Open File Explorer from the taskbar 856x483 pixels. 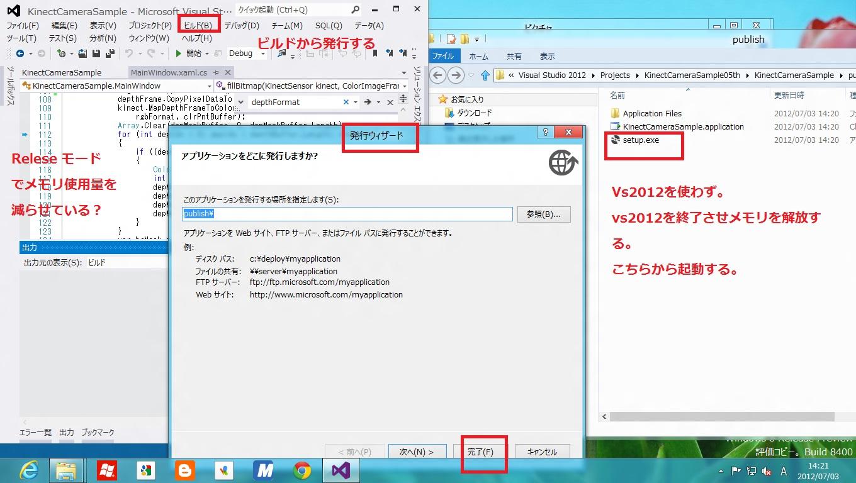[66, 470]
